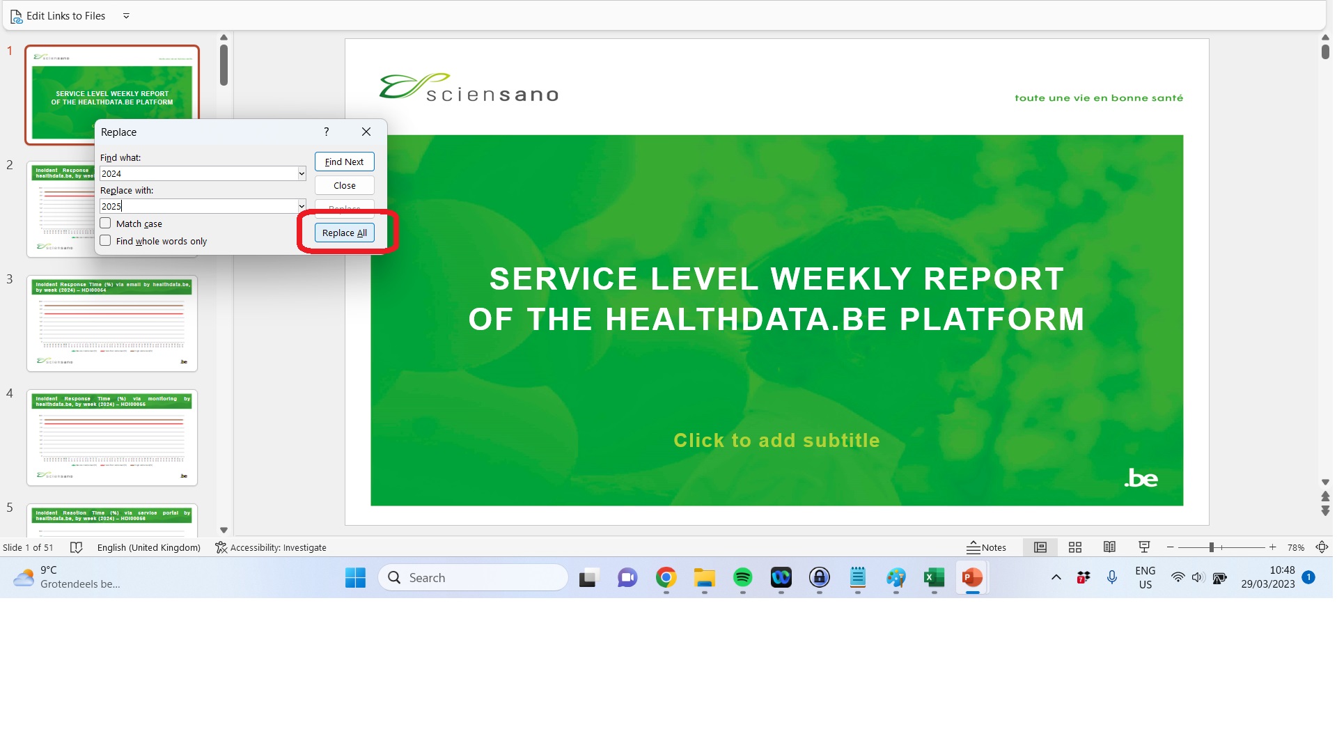This screenshot has width=1337, height=752.
Task: Open Normal view from status bar
Action: click(x=1040, y=547)
